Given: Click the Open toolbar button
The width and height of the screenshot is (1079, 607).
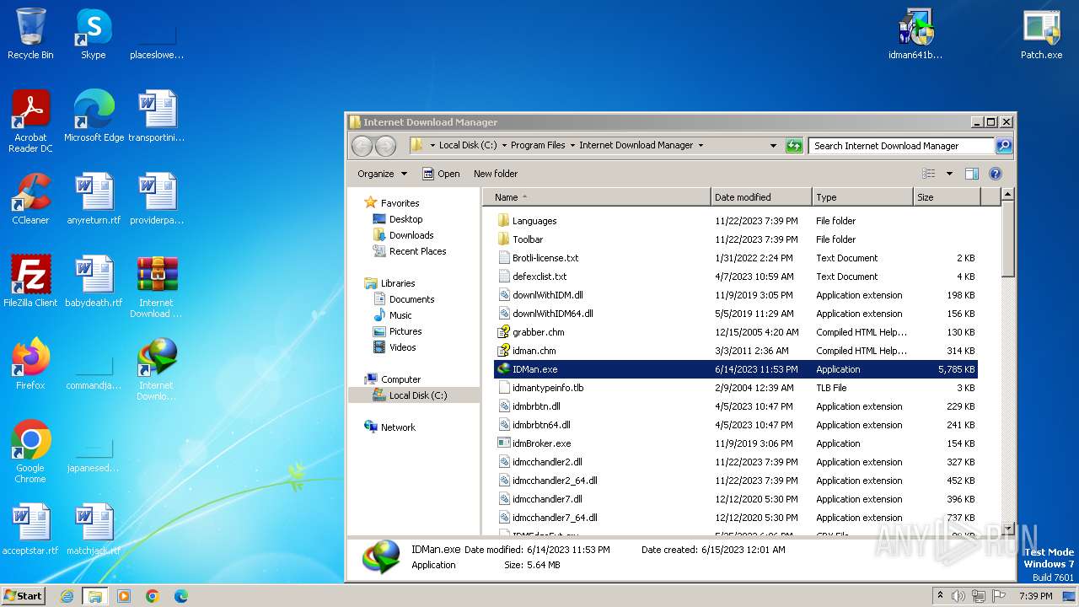Looking at the screenshot, I should click(x=441, y=174).
